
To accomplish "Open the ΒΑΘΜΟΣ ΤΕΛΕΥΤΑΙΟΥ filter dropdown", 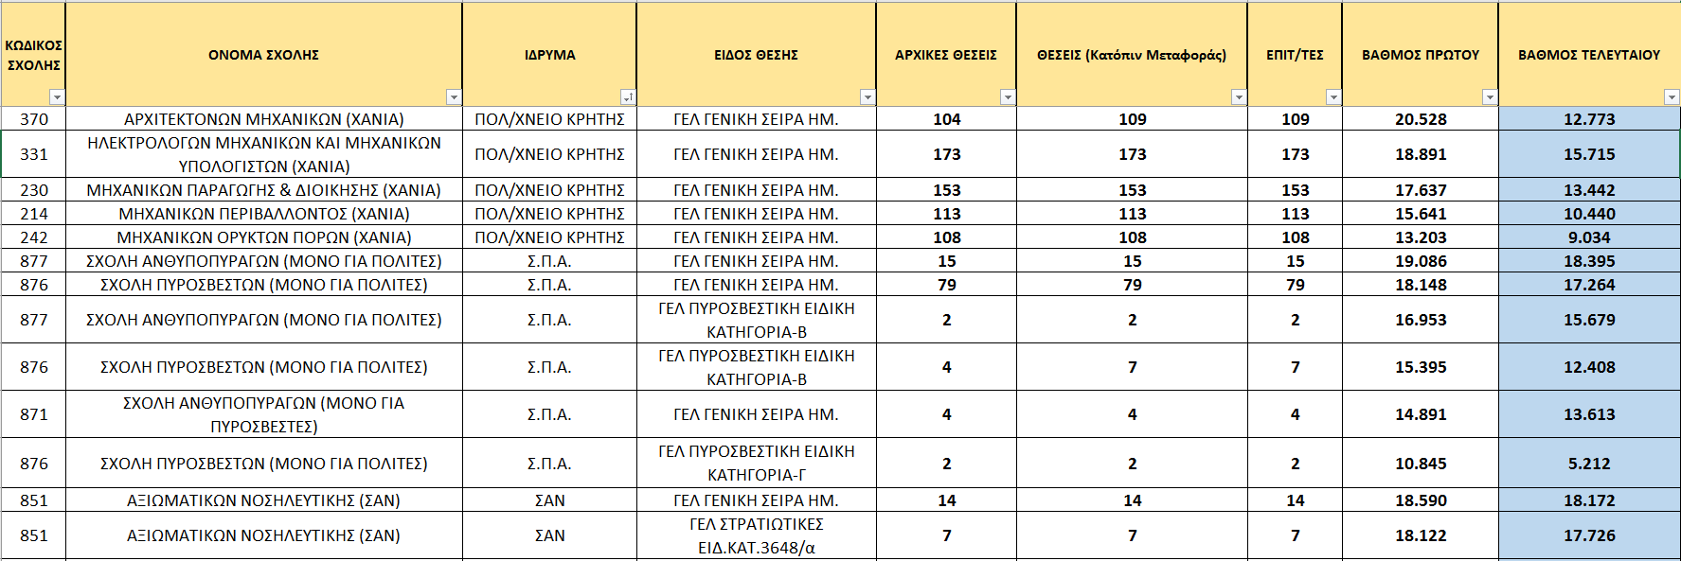I will point(1671,97).
